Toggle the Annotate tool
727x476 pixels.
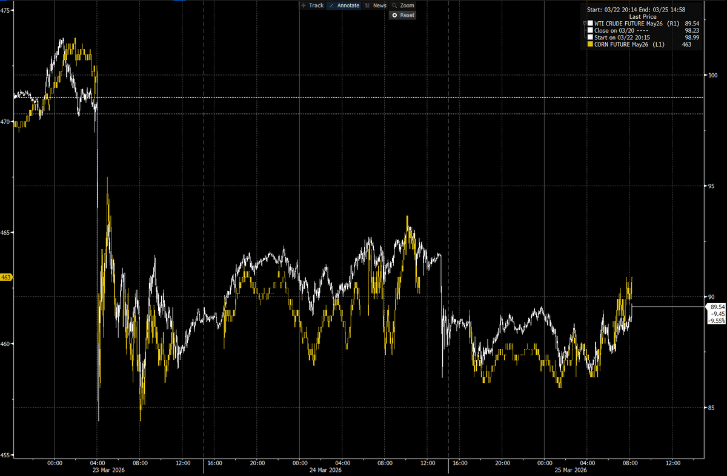point(344,5)
